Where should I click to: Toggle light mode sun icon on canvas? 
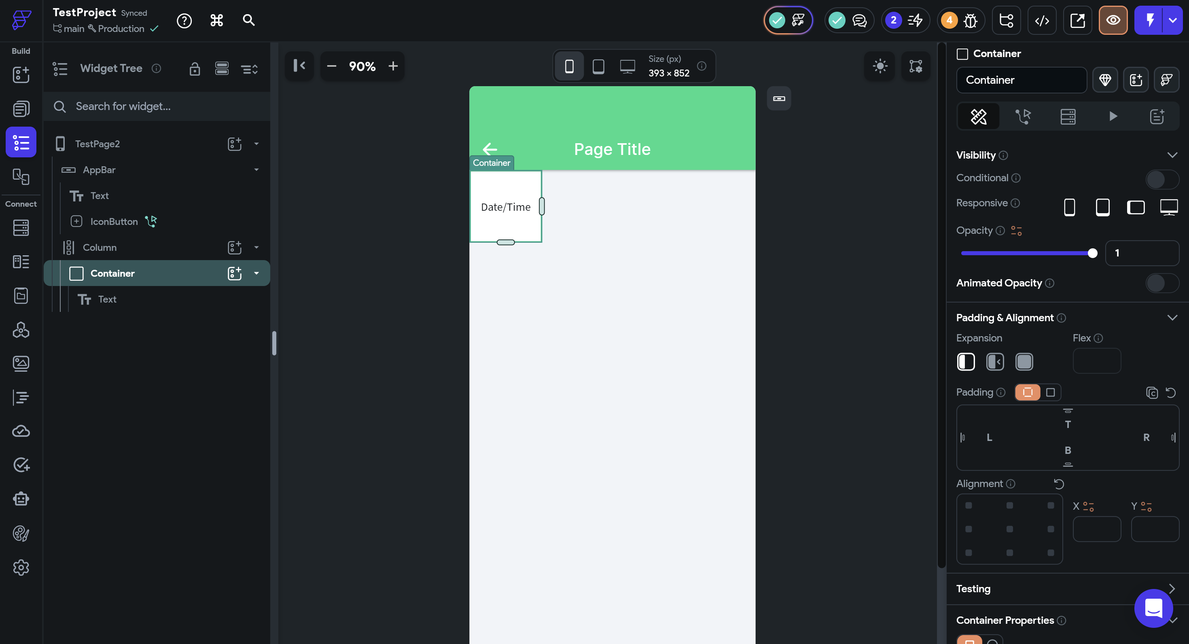880,66
